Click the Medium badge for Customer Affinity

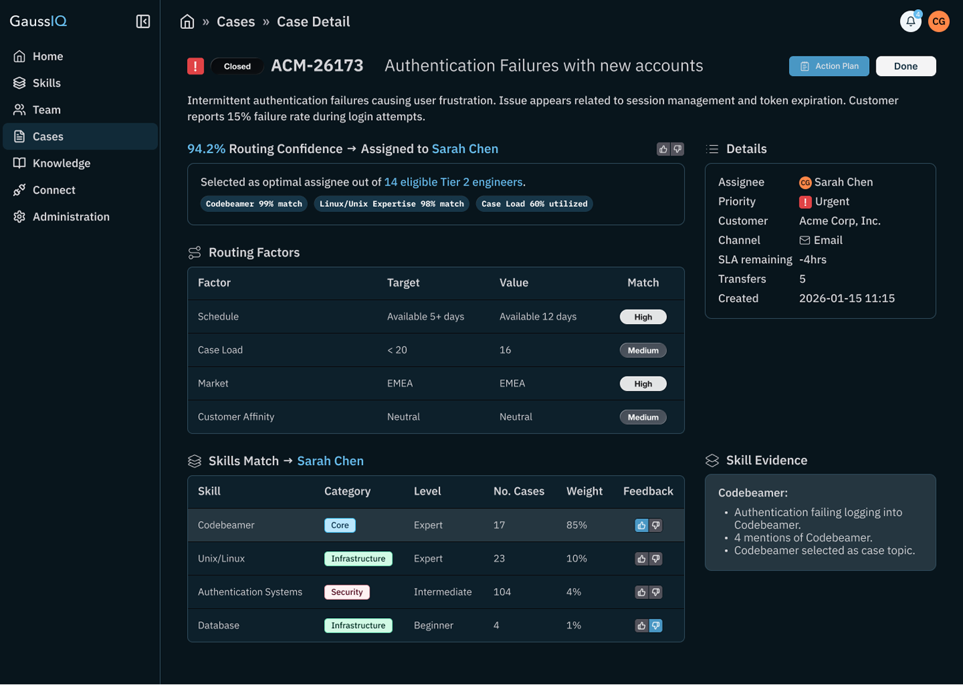coord(643,417)
